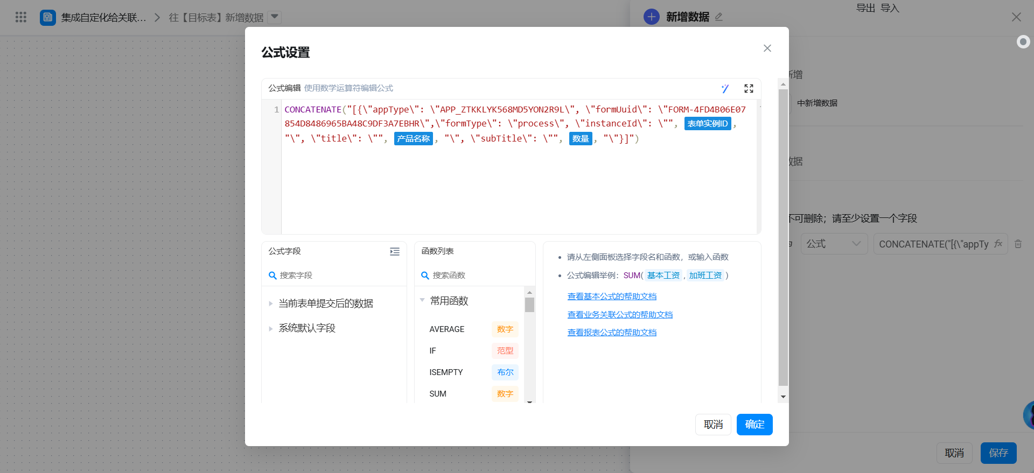Viewport: 1034px width, 473px height.
Task: Expand 系统默认字段 tree node
Action: tap(271, 328)
